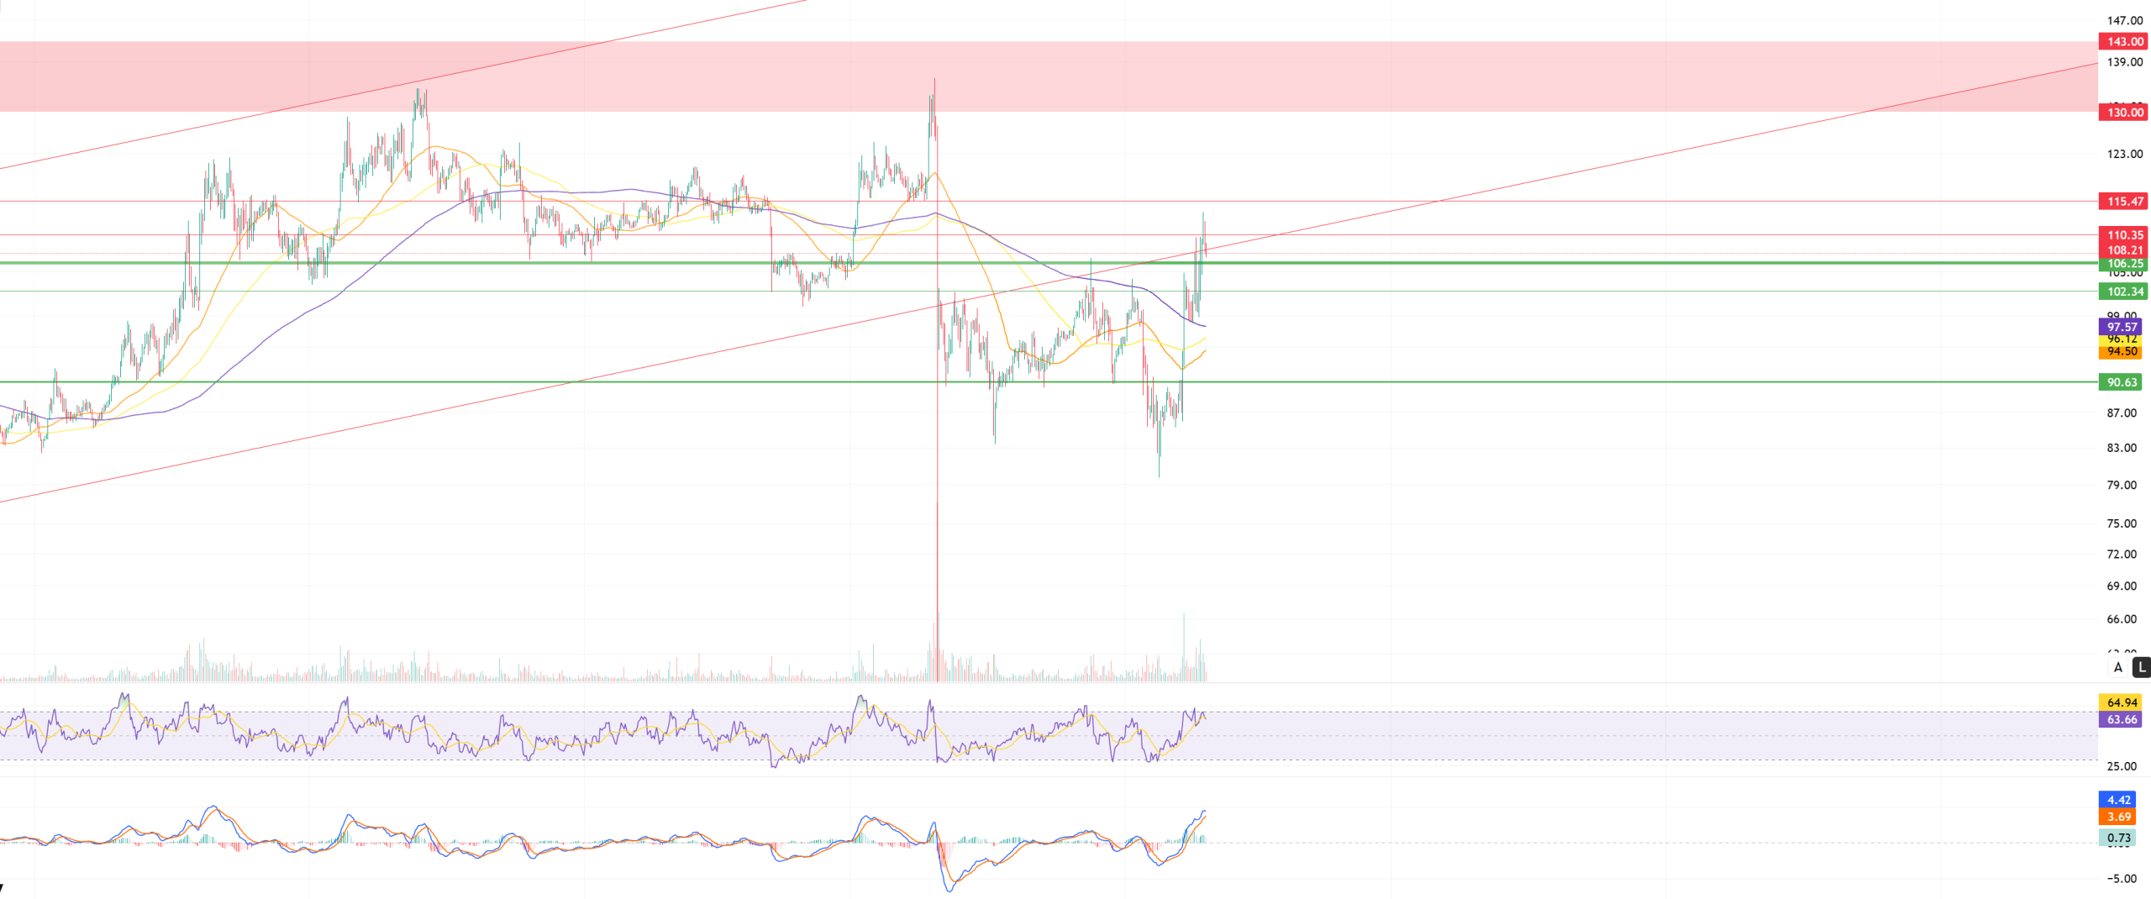Select the 110.35 red price label
The height and width of the screenshot is (899, 2151).
coord(2123,235)
